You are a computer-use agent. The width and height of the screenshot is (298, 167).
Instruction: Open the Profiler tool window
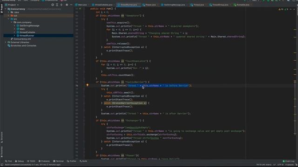(71, 161)
